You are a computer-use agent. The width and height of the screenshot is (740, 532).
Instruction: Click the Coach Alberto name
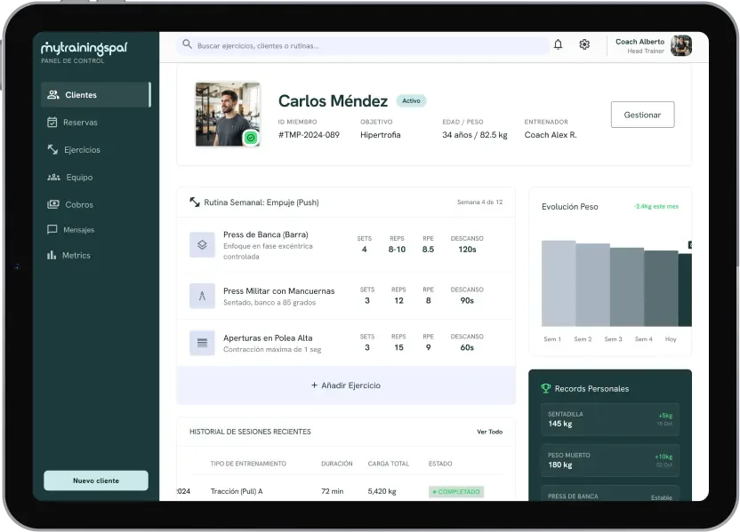tap(639, 42)
